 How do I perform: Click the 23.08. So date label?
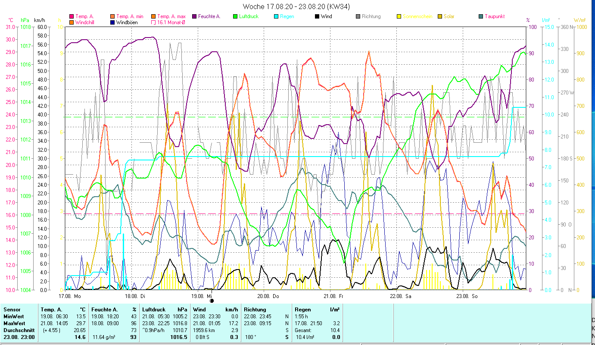pos(467,296)
